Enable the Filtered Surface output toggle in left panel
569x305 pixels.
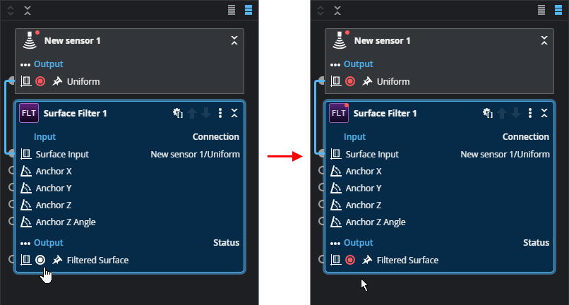coord(41,260)
